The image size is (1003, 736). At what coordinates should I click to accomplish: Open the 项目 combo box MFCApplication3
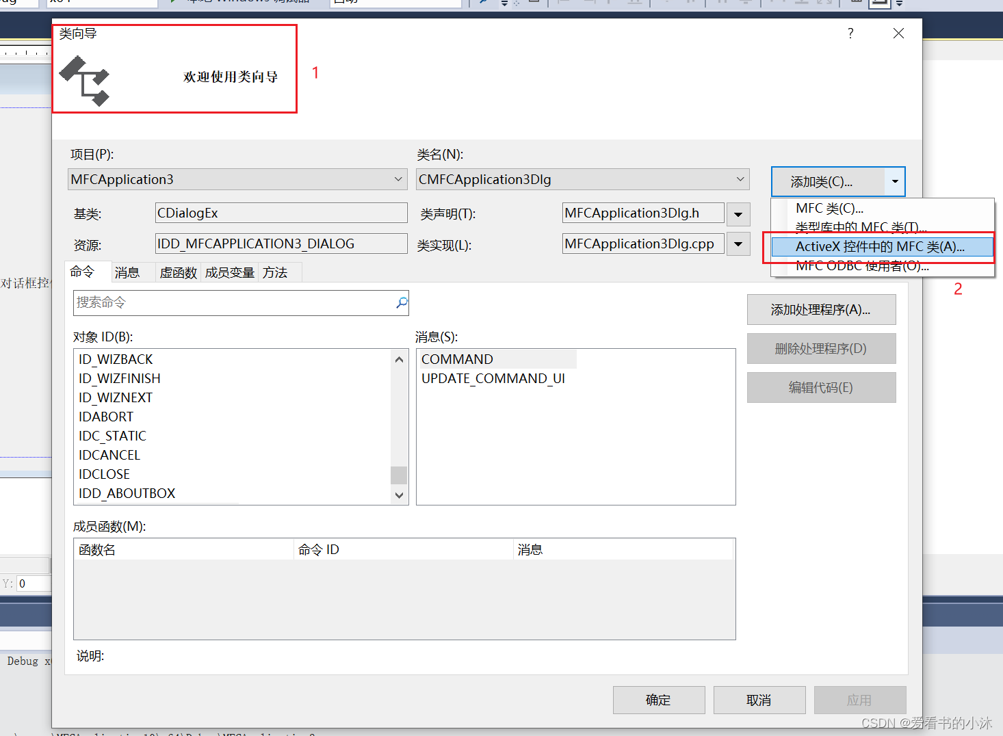pyautogui.click(x=237, y=179)
